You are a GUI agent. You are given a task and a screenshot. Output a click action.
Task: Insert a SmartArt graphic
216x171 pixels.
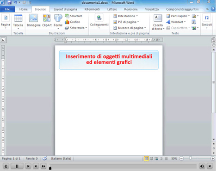(x=74, y=16)
